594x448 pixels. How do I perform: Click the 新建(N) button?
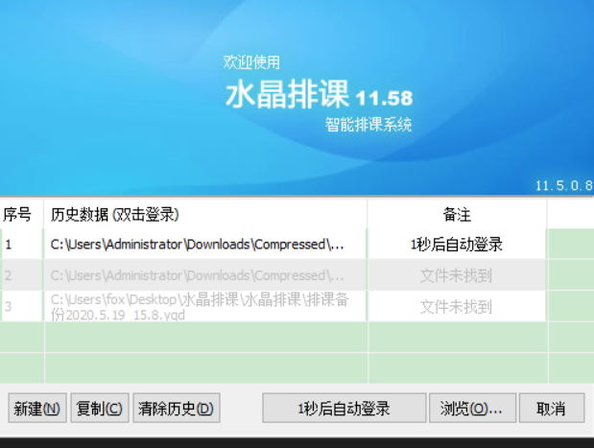click(37, 408)
